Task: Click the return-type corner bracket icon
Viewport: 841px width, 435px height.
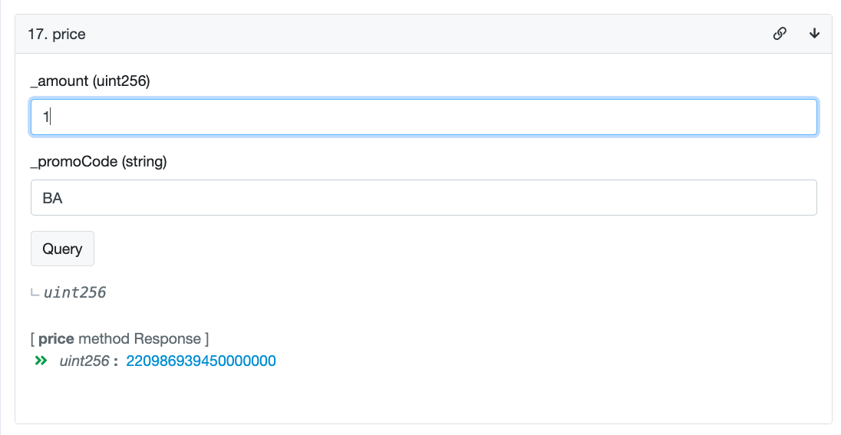Action: click(x=35, y=293)
